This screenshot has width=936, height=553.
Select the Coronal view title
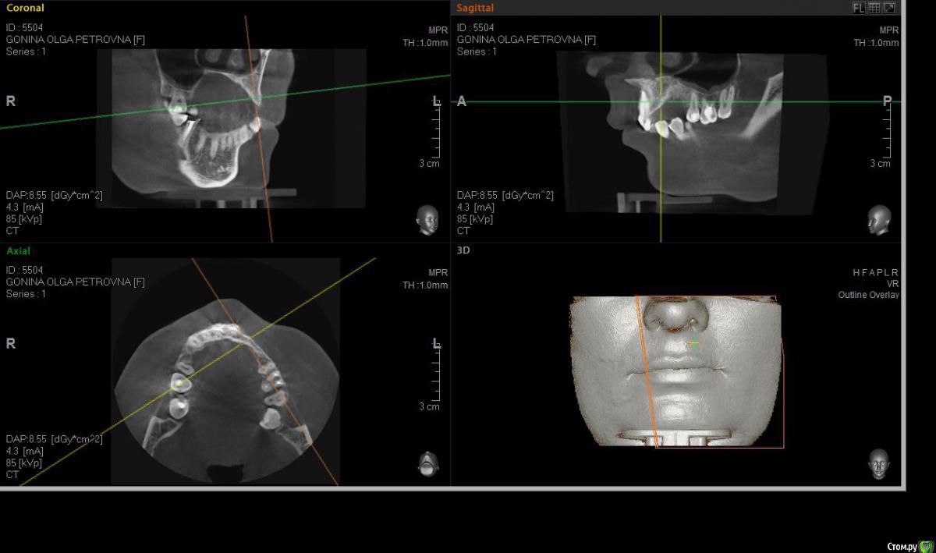coord(25,8)
